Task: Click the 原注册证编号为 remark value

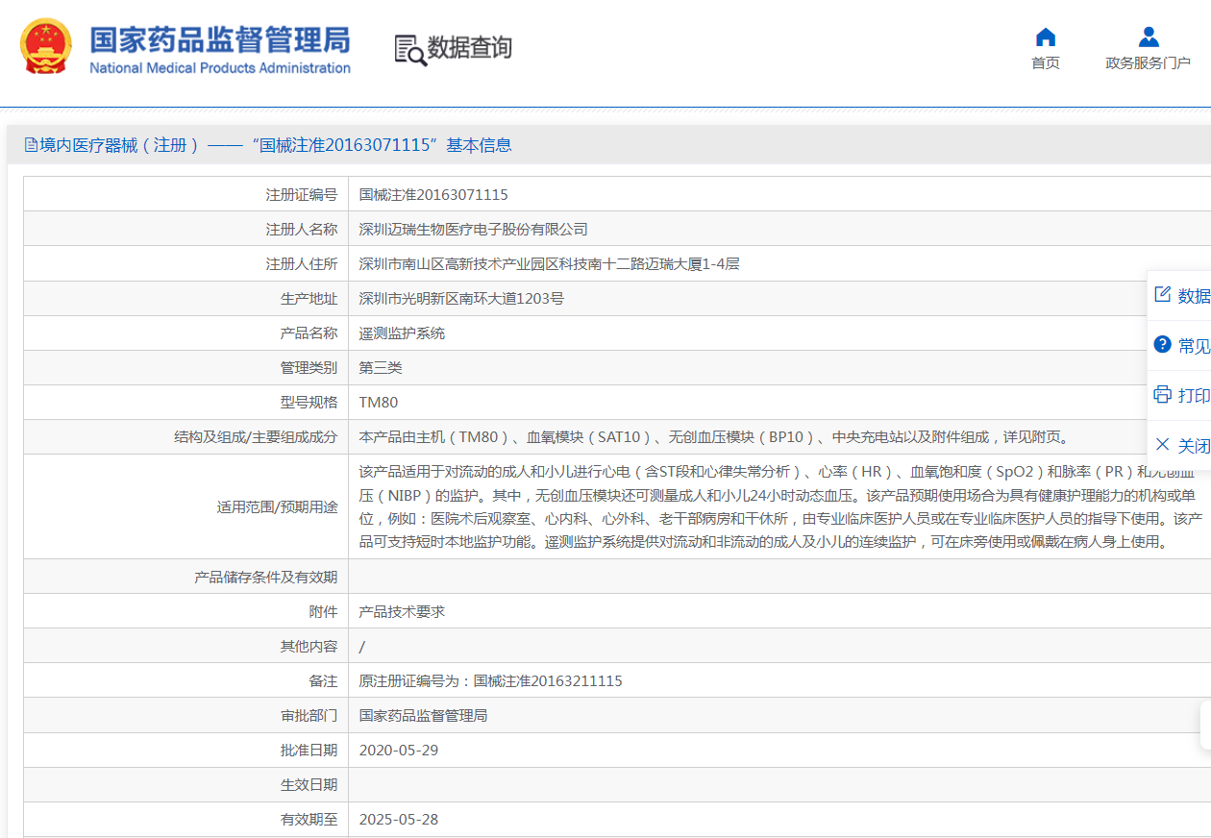Action: 490,680
